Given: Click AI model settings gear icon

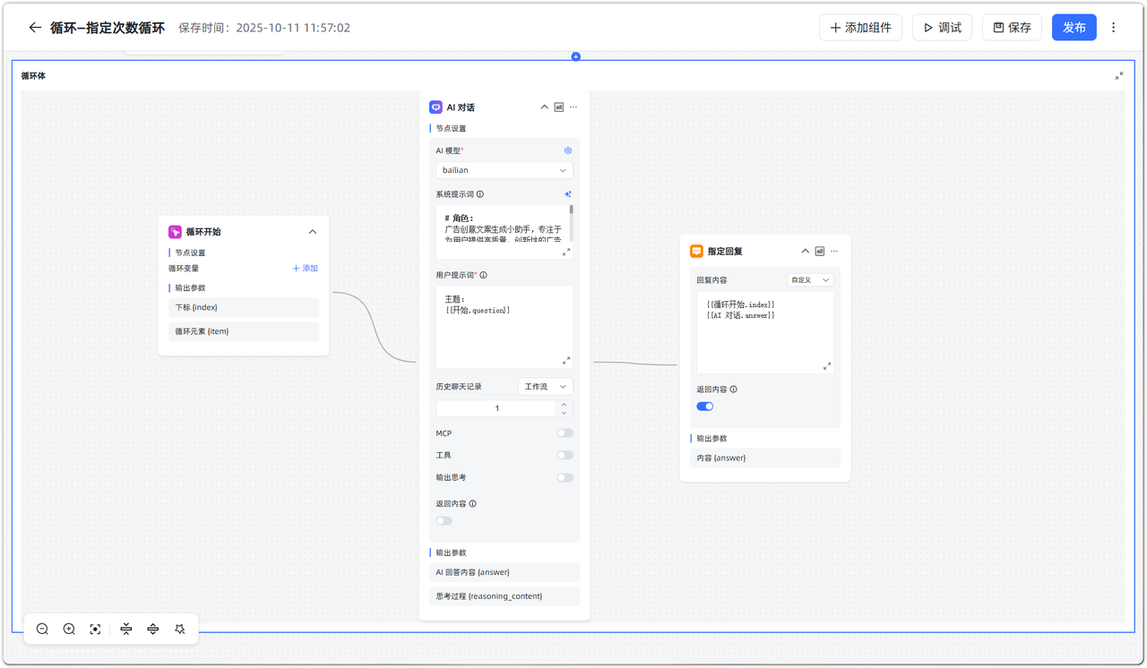Looking at the screenshot, I should click(567, 150).
